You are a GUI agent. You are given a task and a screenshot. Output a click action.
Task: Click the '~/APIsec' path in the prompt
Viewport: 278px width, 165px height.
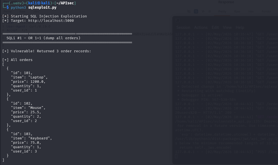65,3
